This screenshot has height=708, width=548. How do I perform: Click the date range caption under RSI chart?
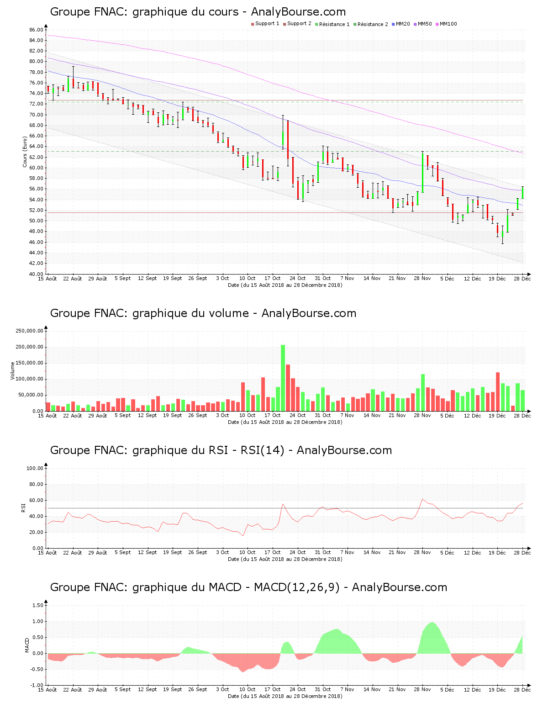[285, 559]
